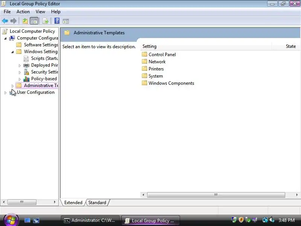This screenshot has width=301, height=226.
Task: Click the Software Settings folder icon
Action: (x=19, y=45)
